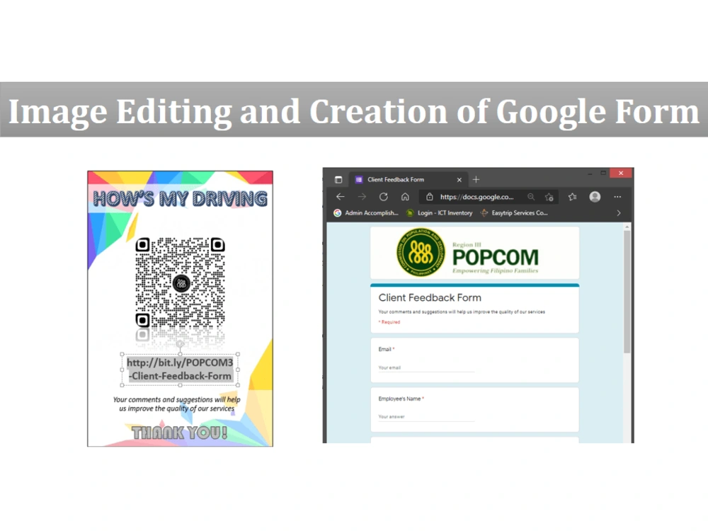708x531 pixels.
Task: Click the QR code on the poster
Action: [x=180, y=282]
